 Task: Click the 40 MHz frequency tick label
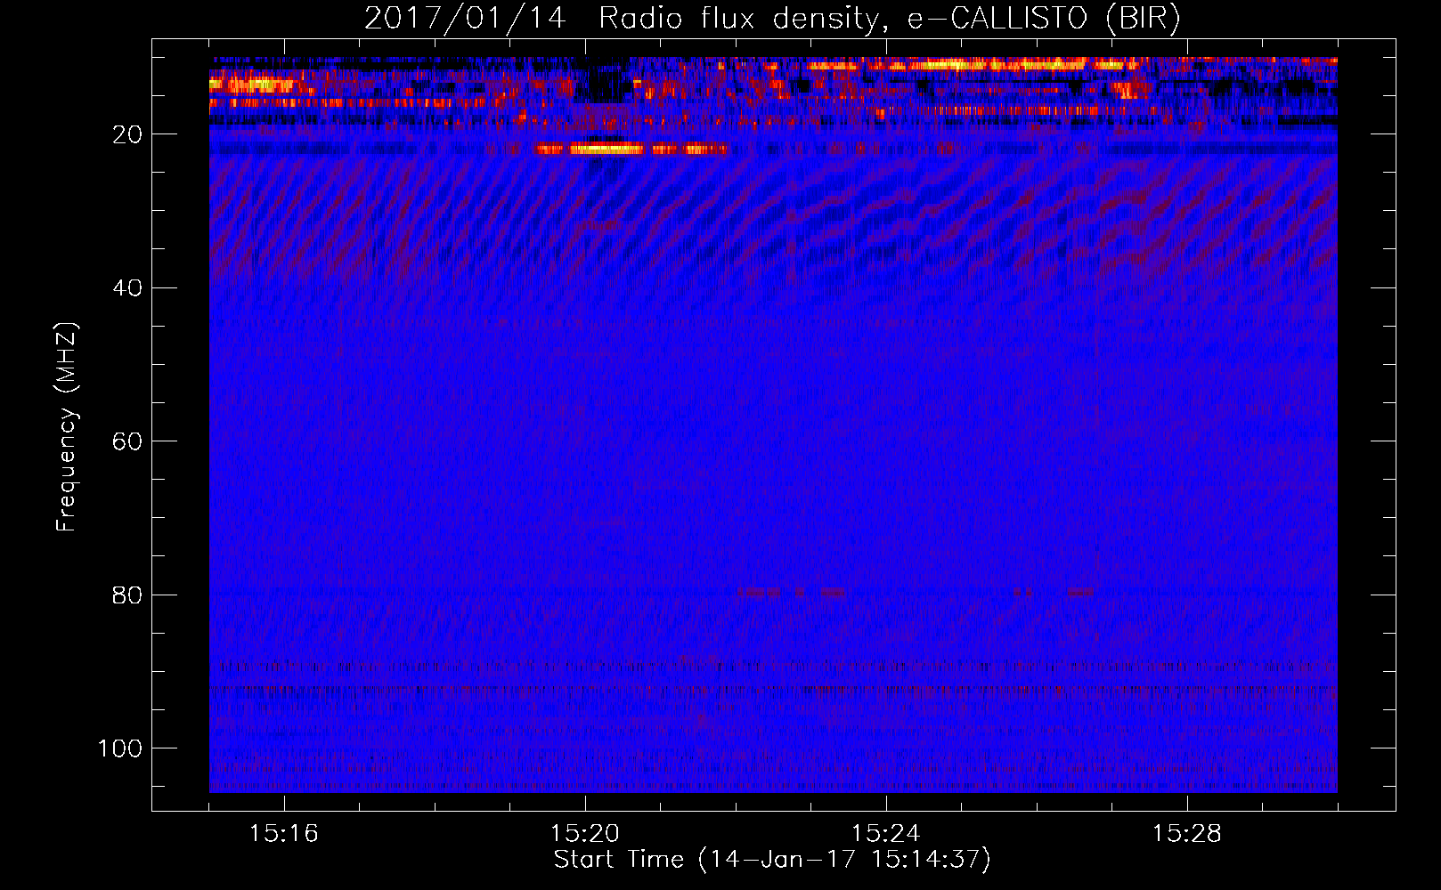pos(127,288)
